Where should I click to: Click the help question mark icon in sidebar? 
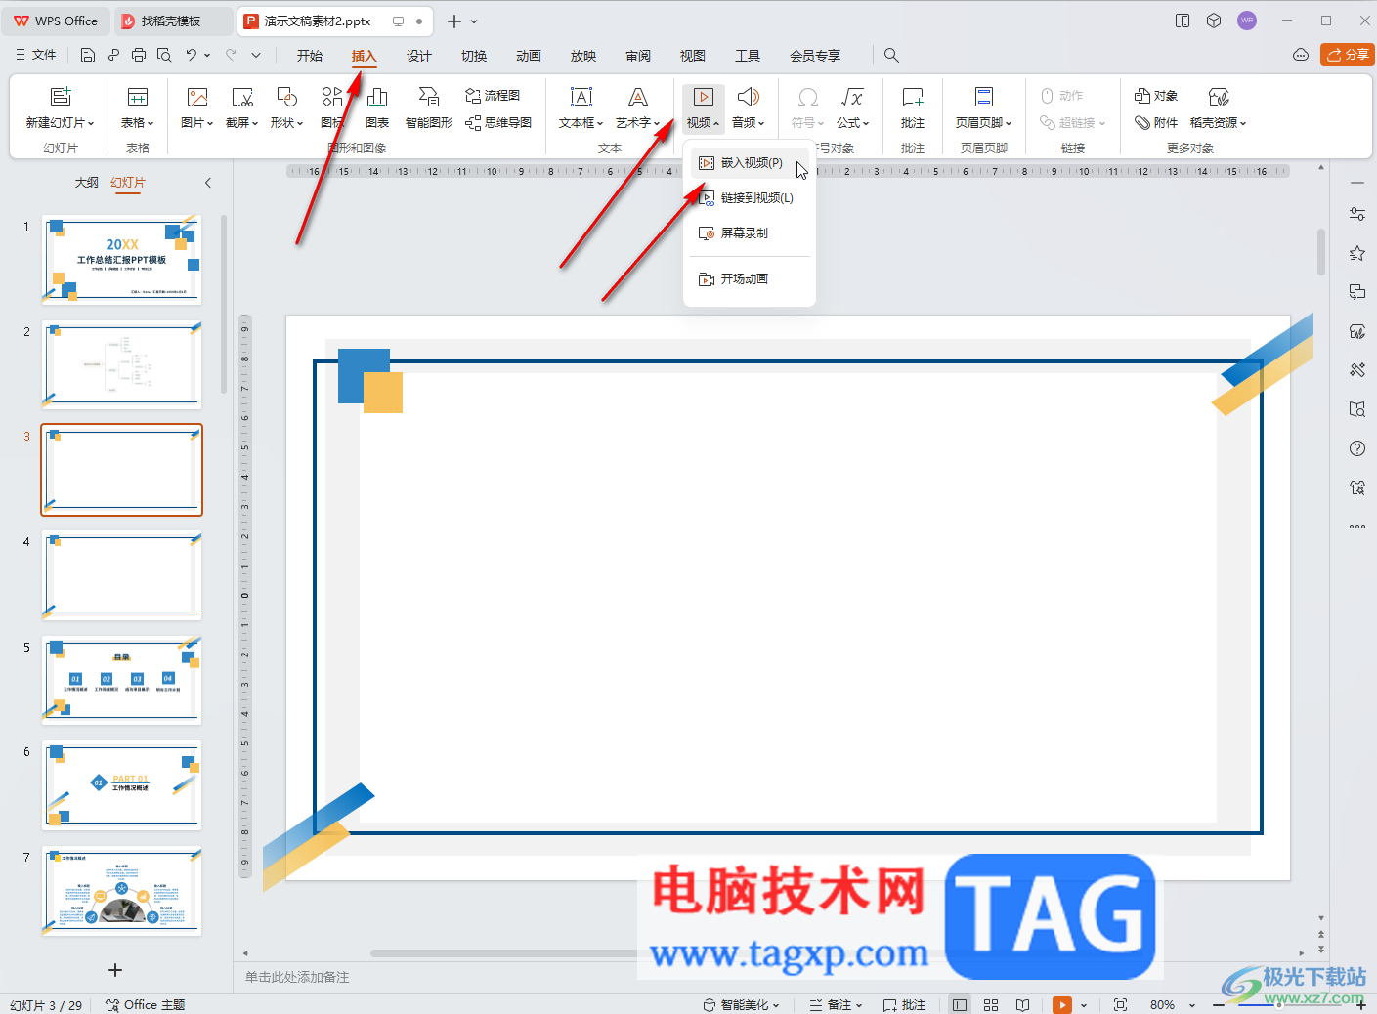[1357, 448]
